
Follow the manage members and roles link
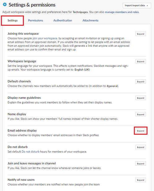(x=122, y=12)
